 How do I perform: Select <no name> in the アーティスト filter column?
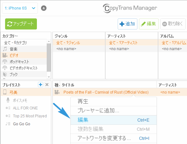132,49
